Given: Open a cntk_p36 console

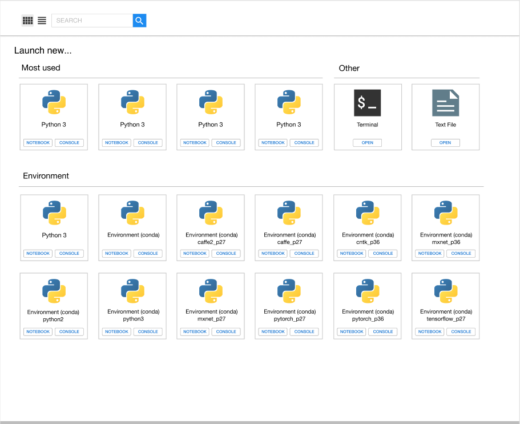Looking at the screenshot, I should tap(383, 253).
